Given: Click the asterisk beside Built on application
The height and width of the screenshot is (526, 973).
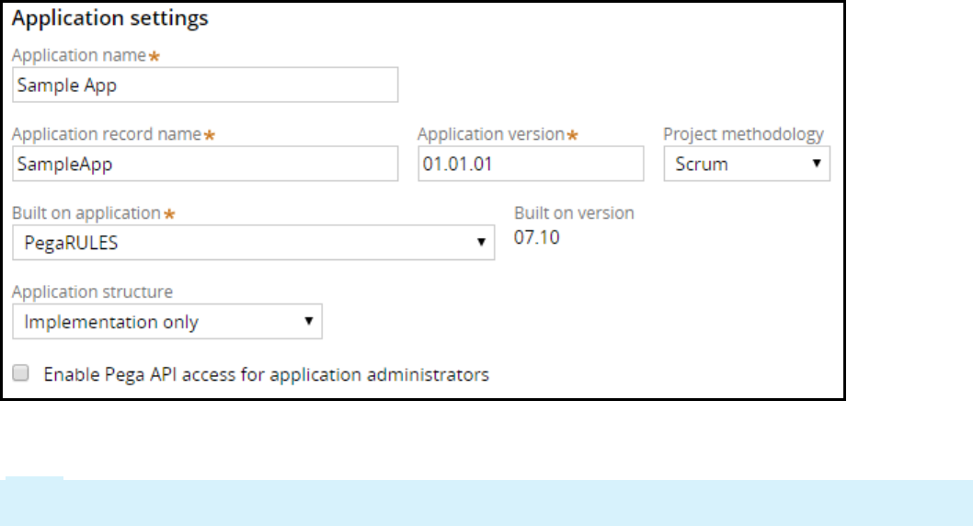Looking at the screenshot, I should (x=169, y=214).
